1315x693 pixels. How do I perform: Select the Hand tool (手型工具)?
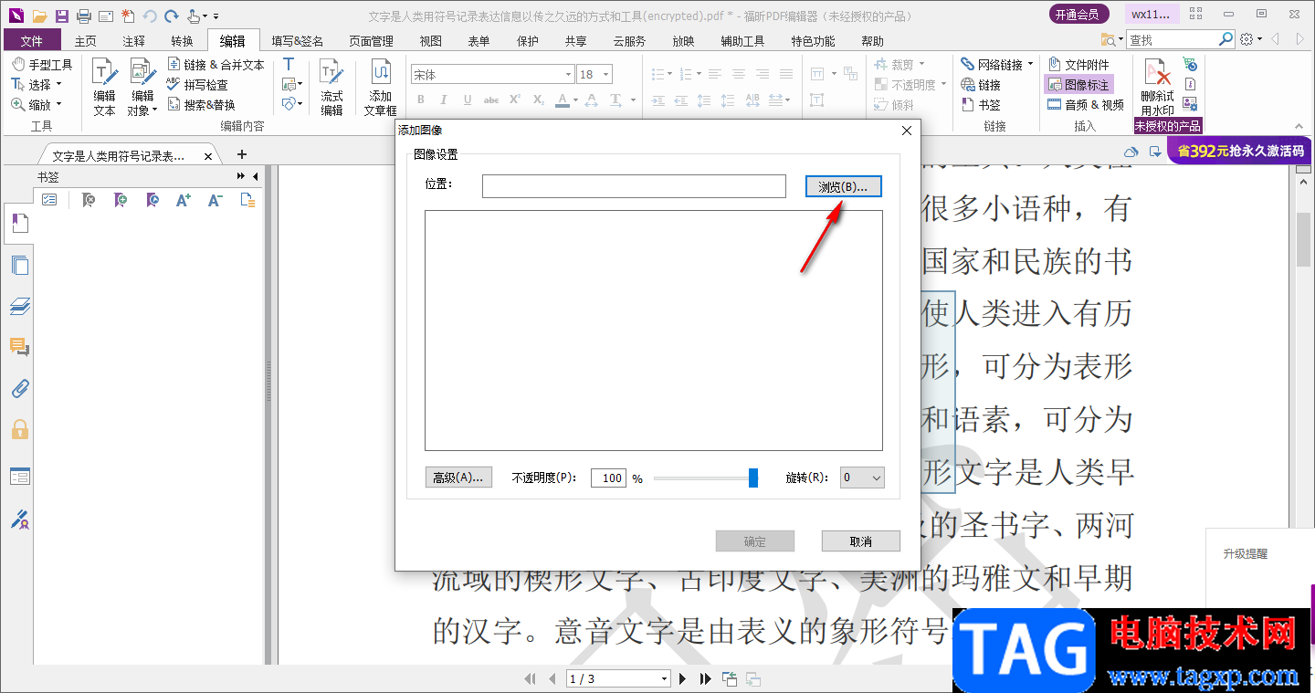tap(42, 65)
